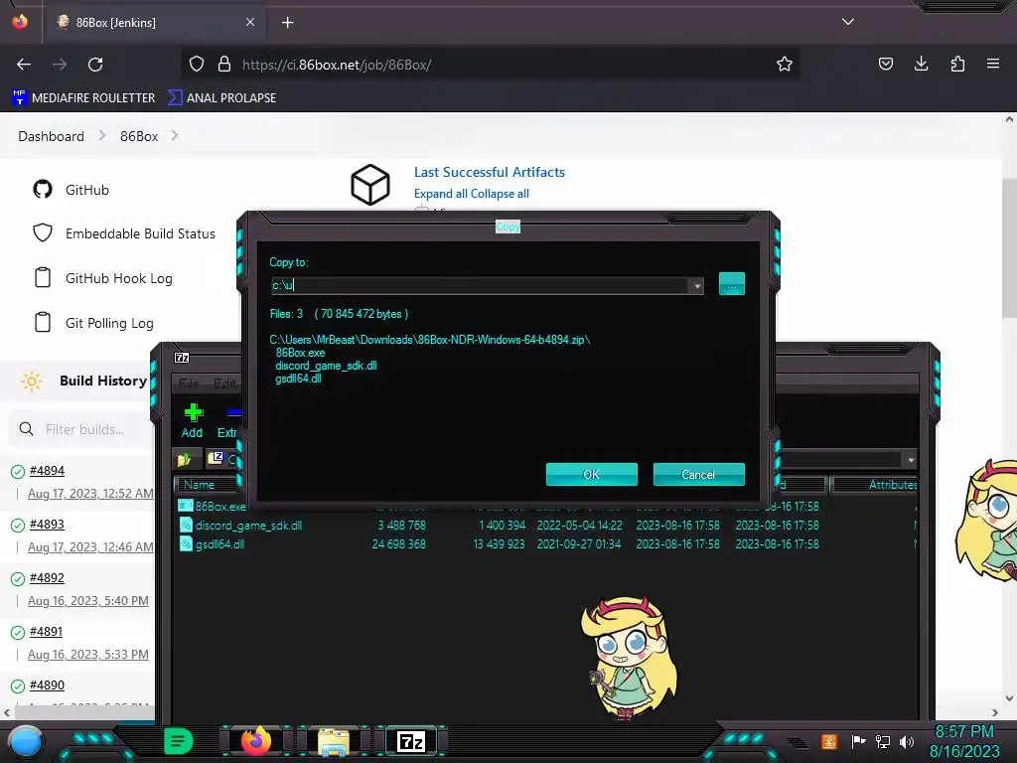Viewport: 1017px width, 763px height.
Task: Open a new browser tab
Action: coord(287,23)
